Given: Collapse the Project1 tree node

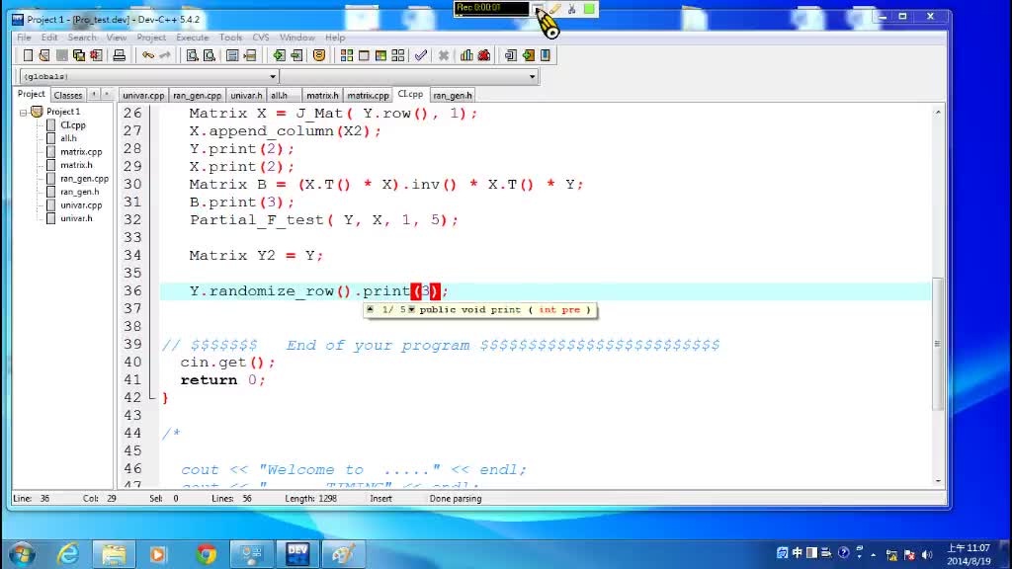Looking at the screenshot, I should [x=24, y=113].
